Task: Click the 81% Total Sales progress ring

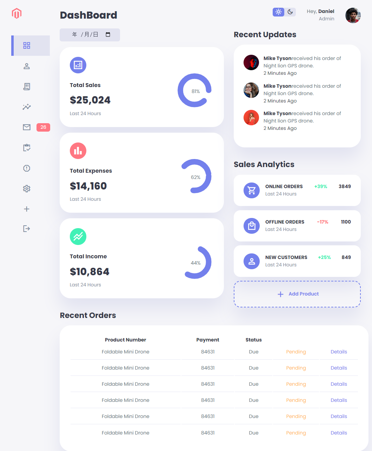Action: 195,91
